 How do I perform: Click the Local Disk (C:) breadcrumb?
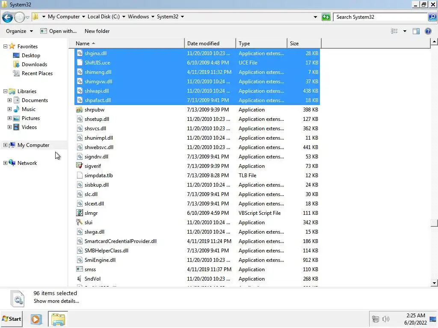104,17
